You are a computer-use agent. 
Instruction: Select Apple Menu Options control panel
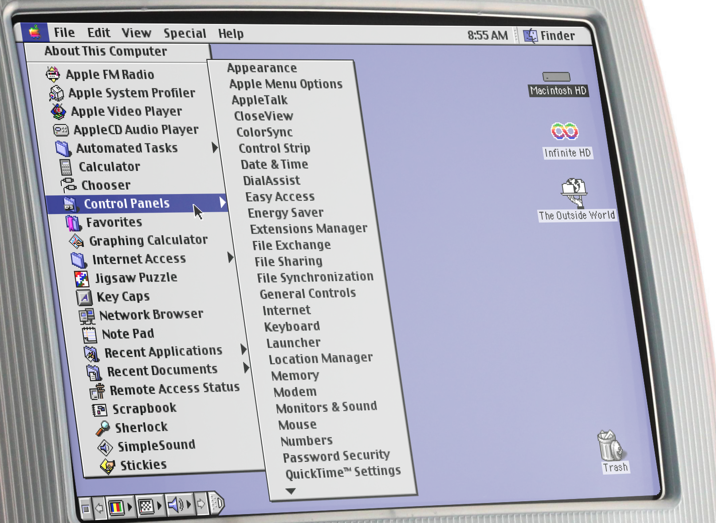coord(286,84)
